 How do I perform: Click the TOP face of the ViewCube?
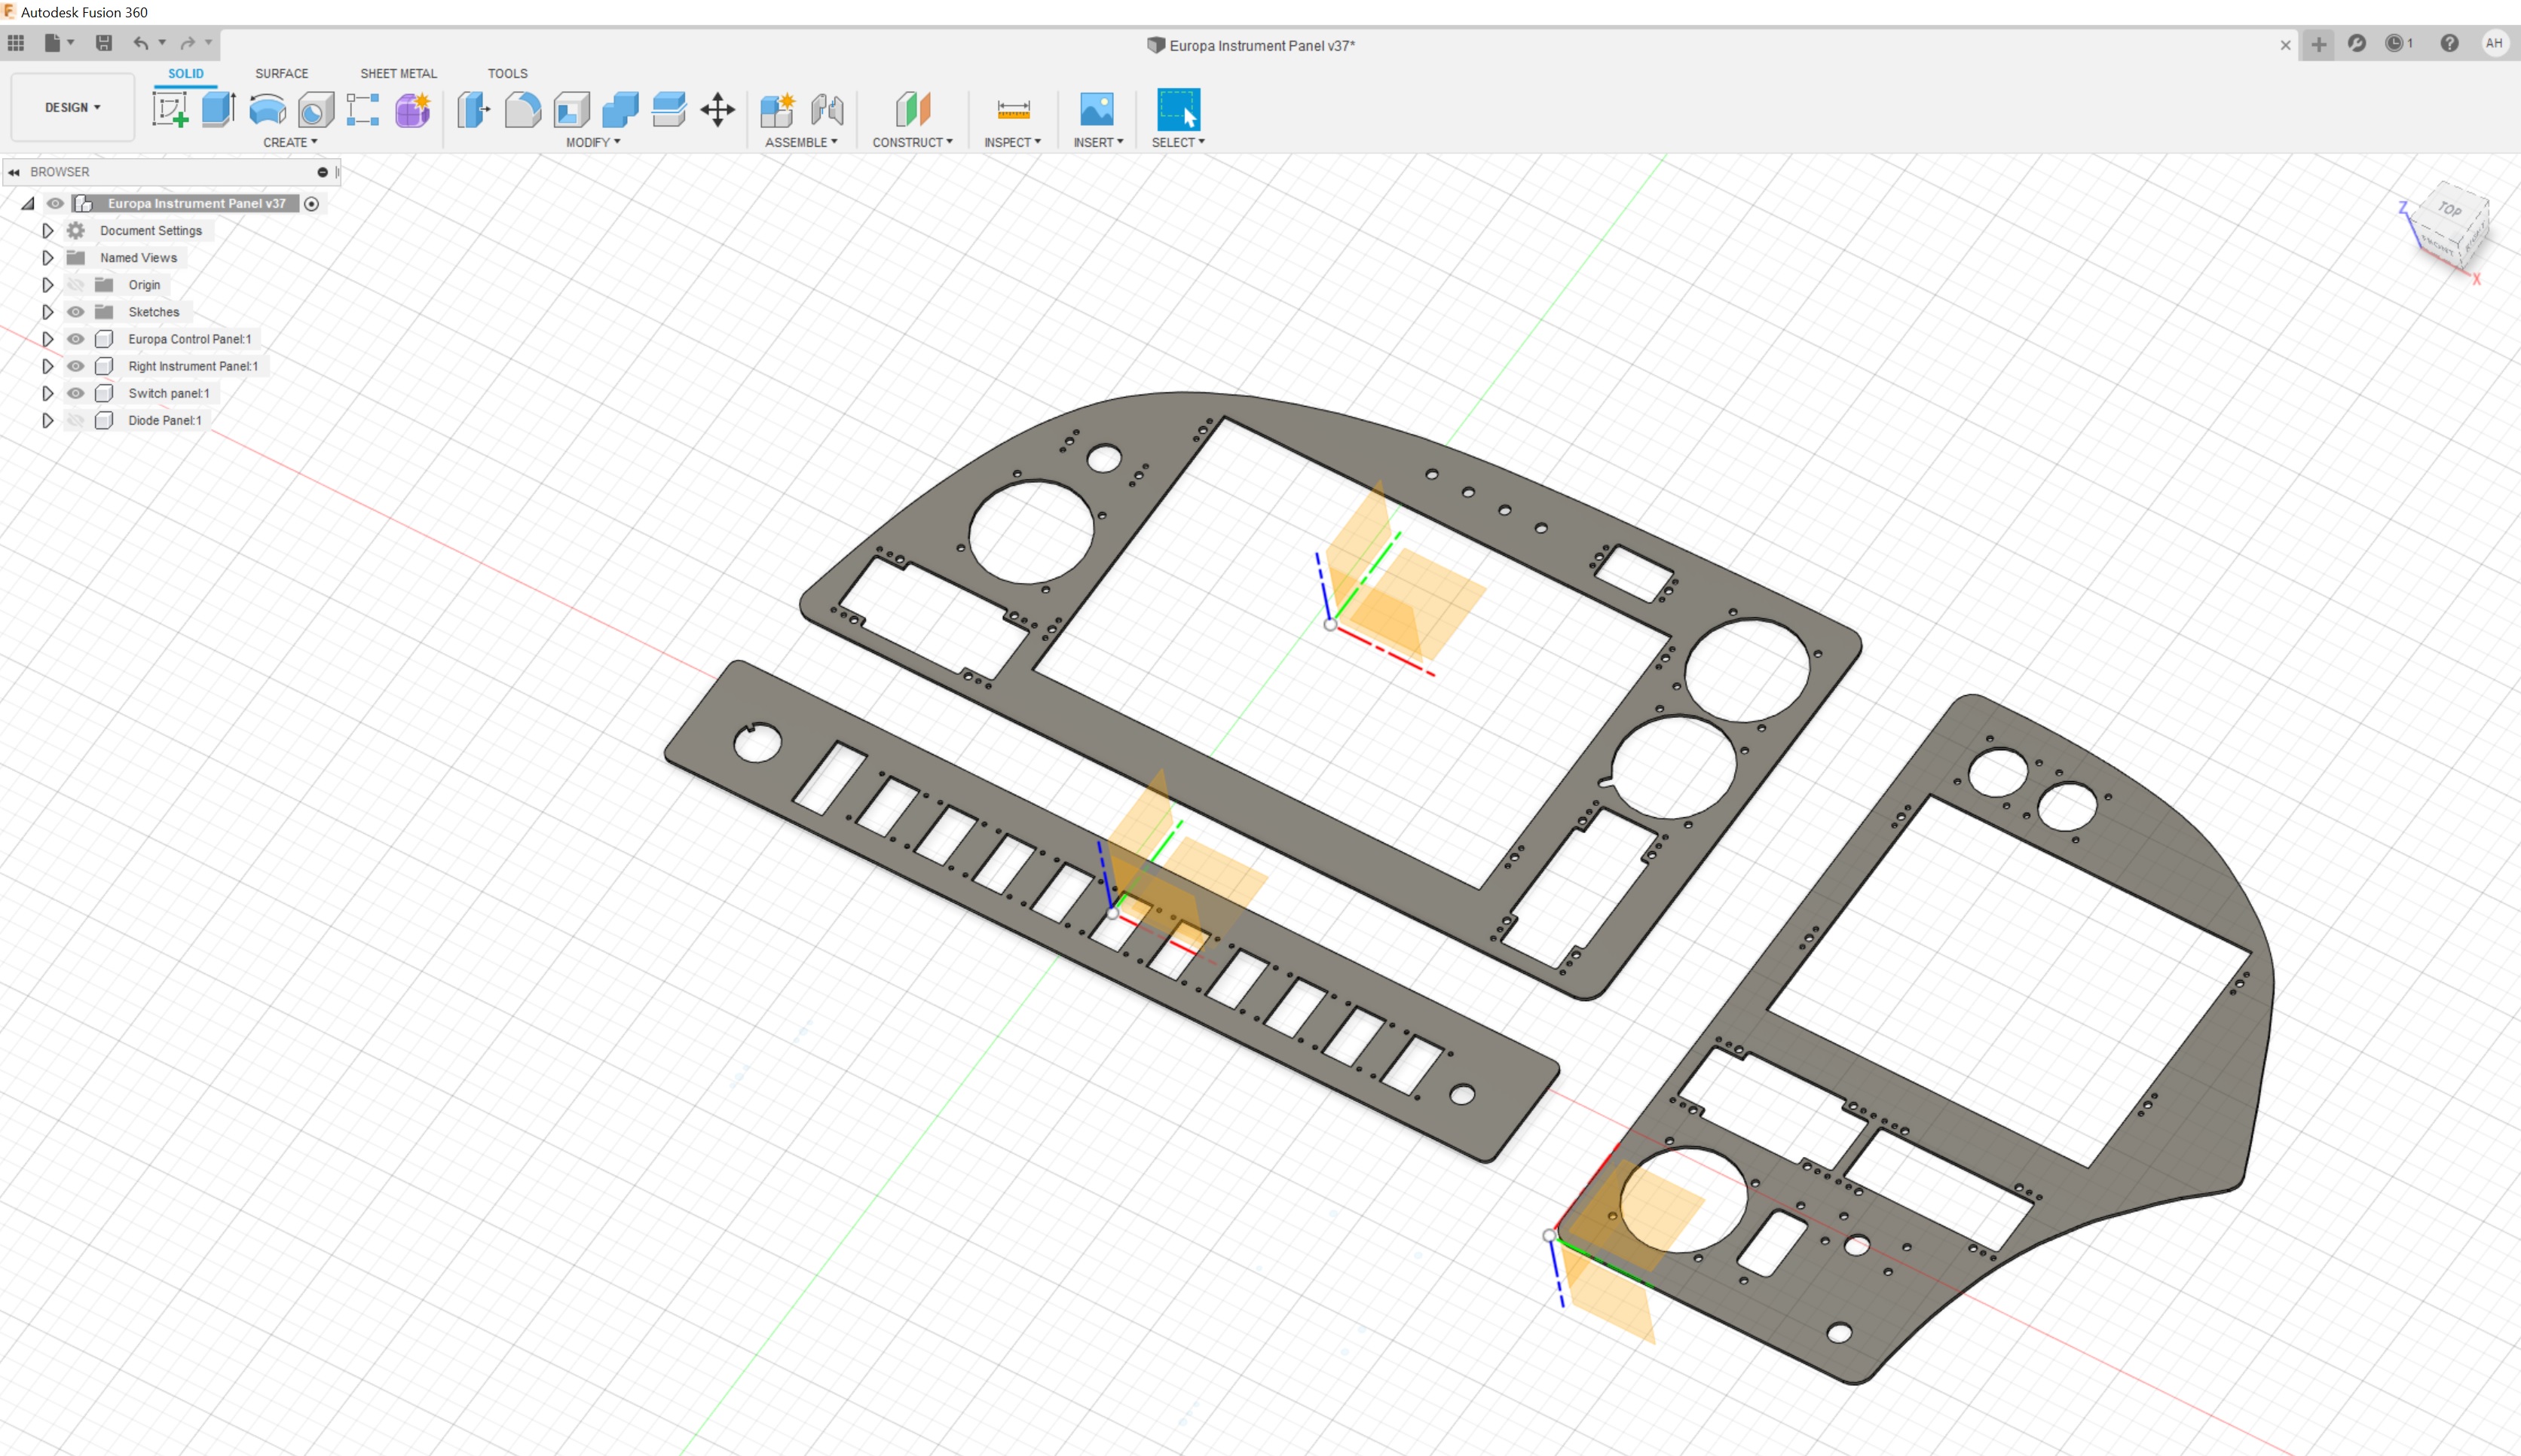[x=2449, y=209]
